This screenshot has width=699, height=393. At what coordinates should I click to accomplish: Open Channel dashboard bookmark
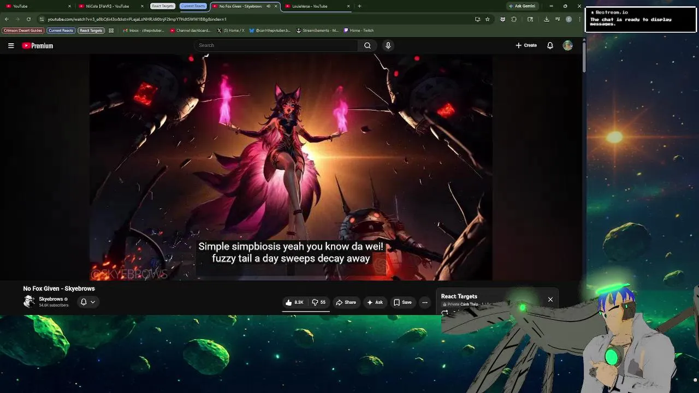click(x=191, y=31)
